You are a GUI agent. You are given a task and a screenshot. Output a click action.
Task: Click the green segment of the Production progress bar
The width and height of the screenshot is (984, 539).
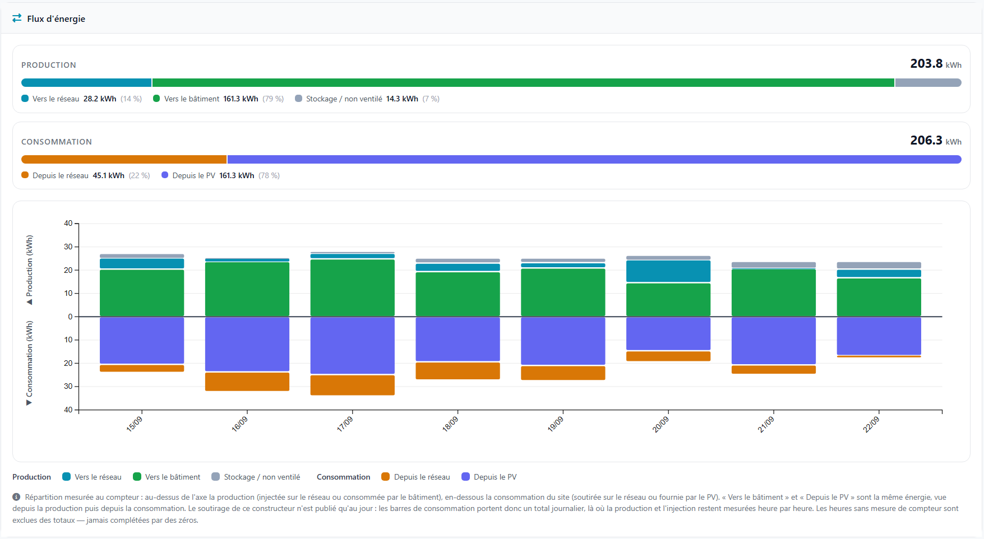[x=523, y=82]
